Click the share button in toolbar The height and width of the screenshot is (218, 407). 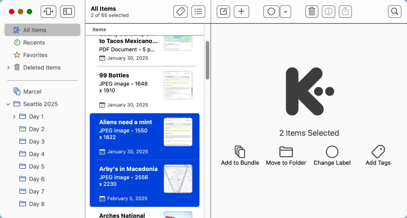[x=345, y=12]
